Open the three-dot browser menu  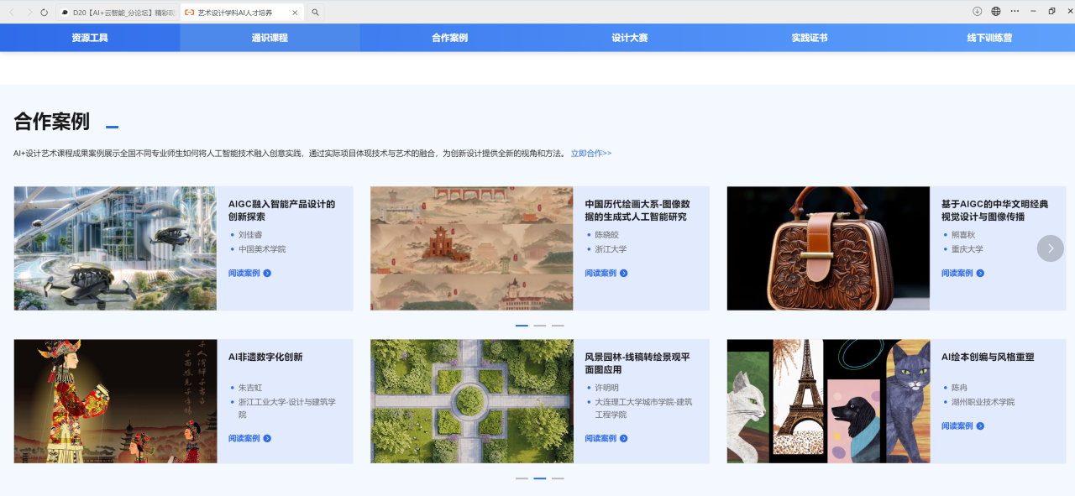pos(1015,12)
